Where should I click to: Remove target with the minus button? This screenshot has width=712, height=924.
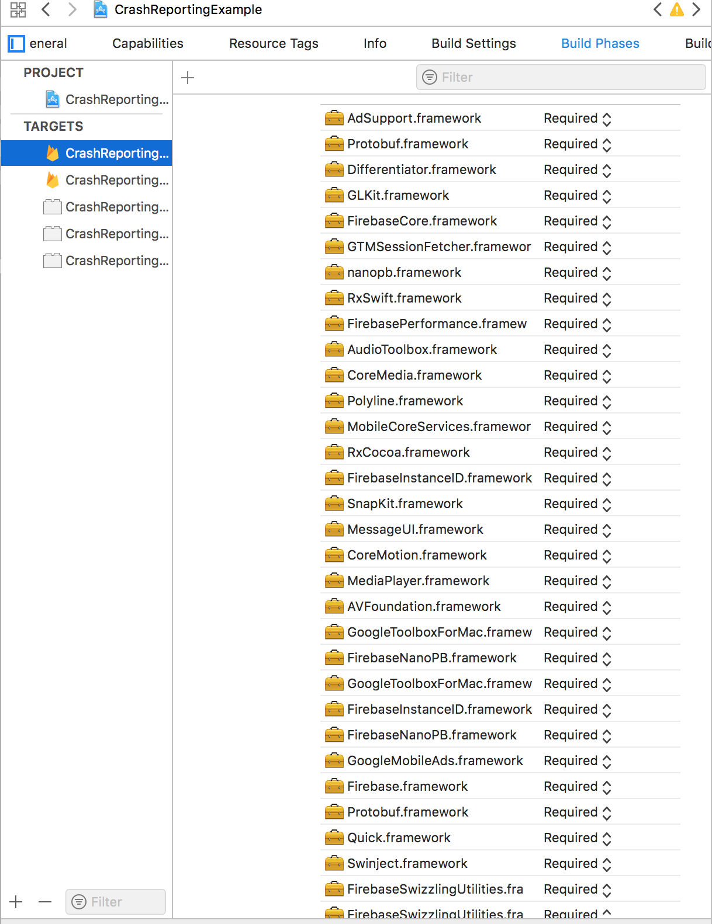pos(45,902)
